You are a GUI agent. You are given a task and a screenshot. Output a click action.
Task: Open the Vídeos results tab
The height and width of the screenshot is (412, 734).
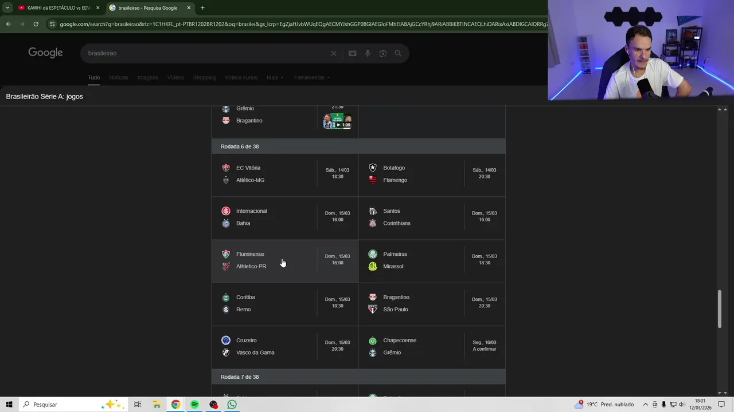(x=175, y=77)
